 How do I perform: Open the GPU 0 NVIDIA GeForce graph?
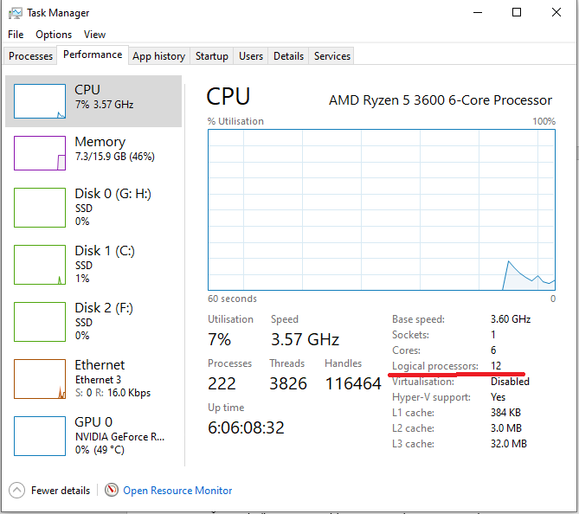click(40, 436)
